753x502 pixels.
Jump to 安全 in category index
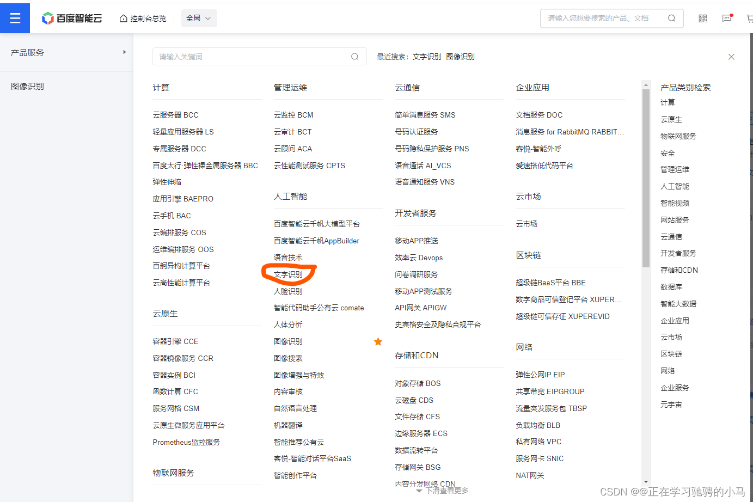point(668,153)
